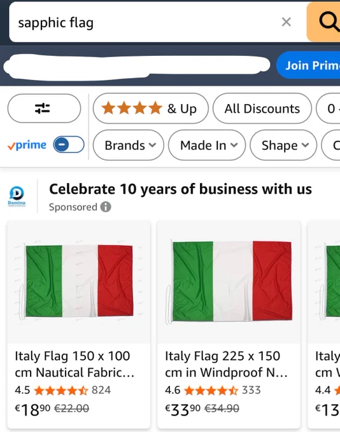The height and width of the screenshot is (432, 340).
Task: Open the Italy Flag 150 x 100 image
Action: (x=79, y=282)
